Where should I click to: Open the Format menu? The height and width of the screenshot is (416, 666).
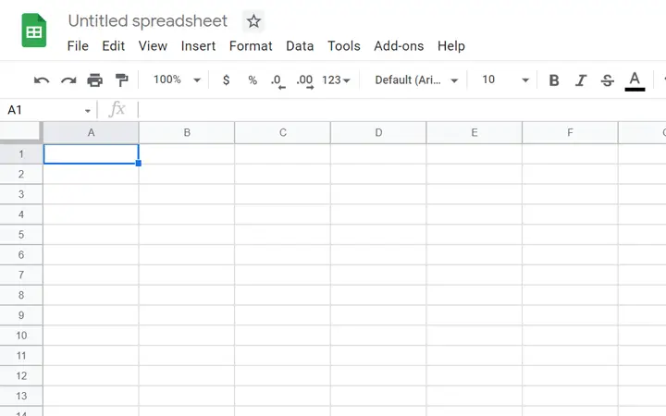[251, 46]
